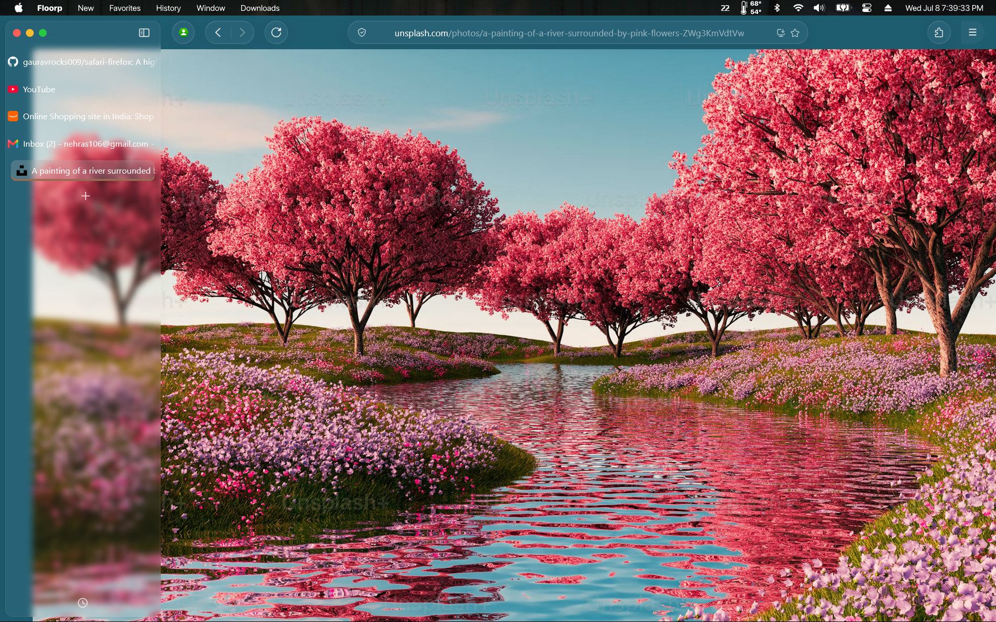Click the temperature 68°/54° indicator

(751, 8)
